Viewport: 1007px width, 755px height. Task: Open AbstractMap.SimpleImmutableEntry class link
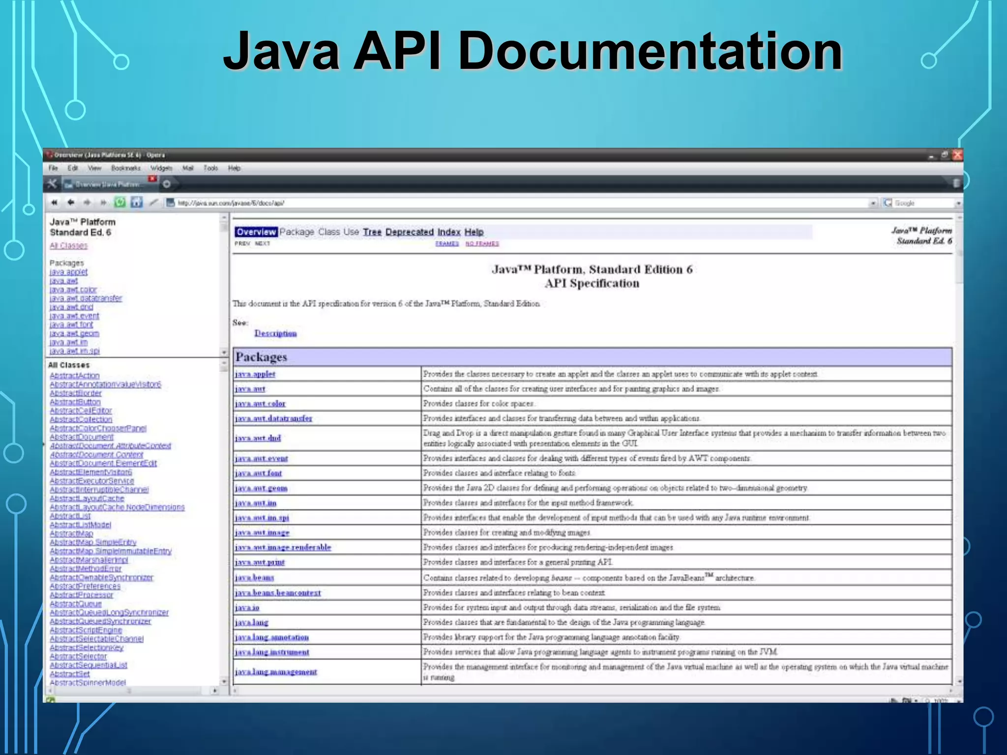click(111, 551)
